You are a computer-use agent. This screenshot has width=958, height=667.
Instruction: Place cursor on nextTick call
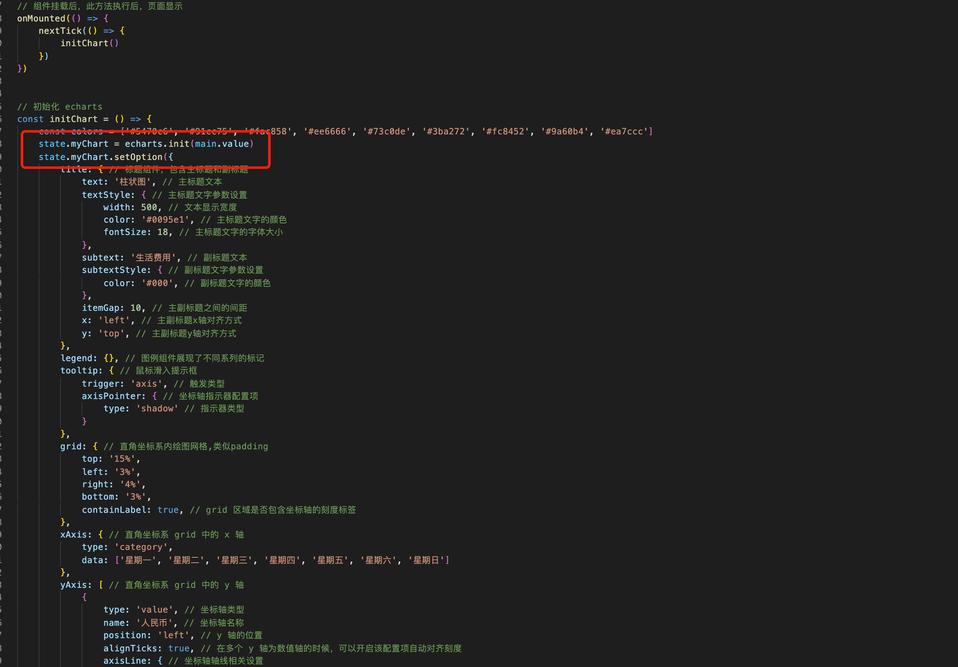[60, 31]
